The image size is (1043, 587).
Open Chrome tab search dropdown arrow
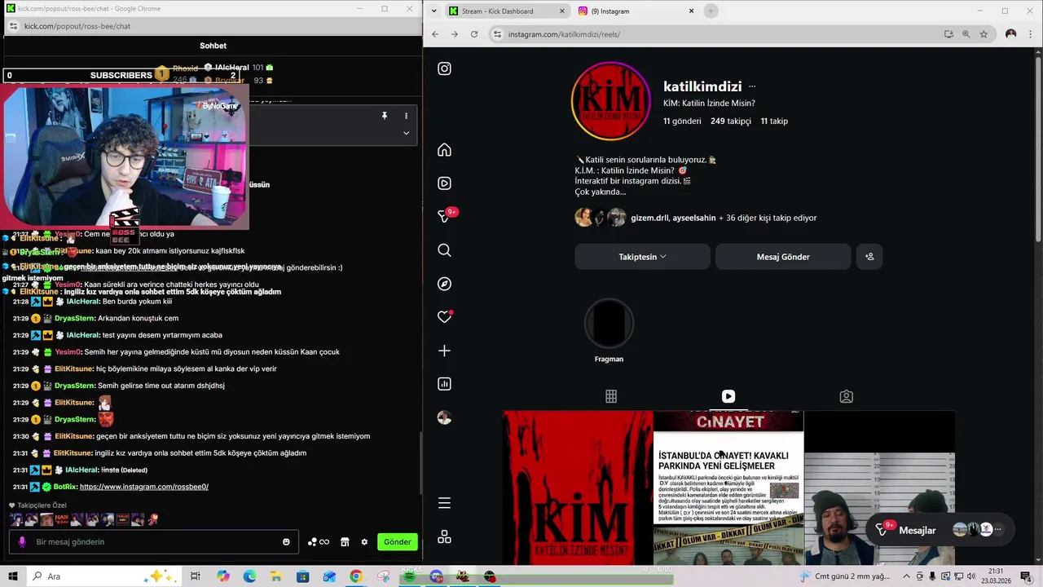(433, 11)
